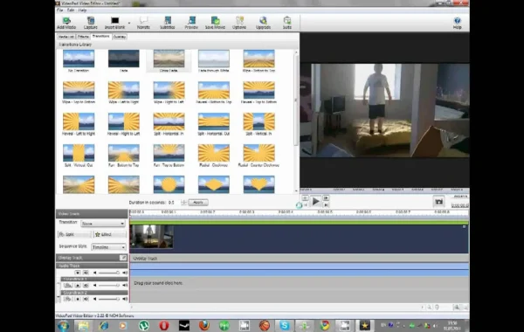Choose Wipe - Top to Bottom transition
Image resolution: width=524 pixels, height=332 pixels.
[79, 90]
